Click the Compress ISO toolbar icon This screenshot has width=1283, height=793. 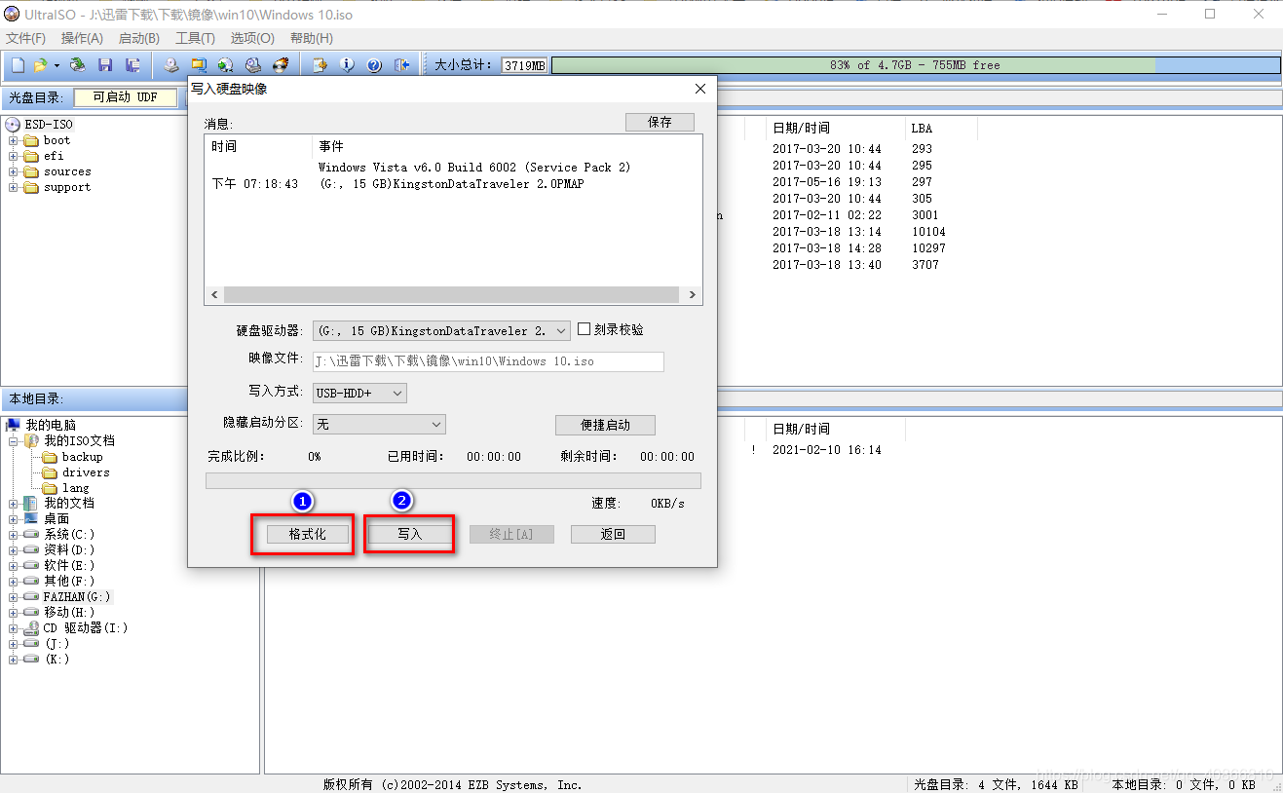199,65
